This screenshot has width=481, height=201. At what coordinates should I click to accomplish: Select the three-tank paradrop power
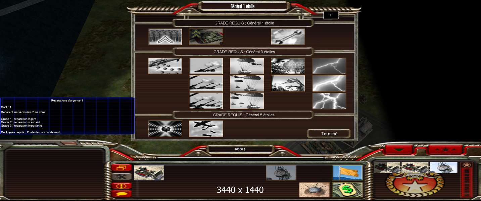[x=247, y=101]
